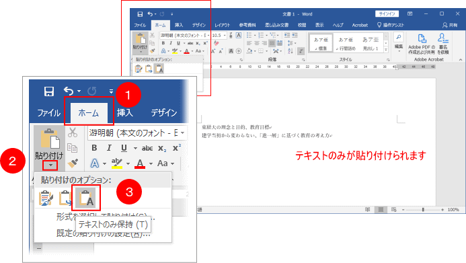466x263 pixels.
Task: Toggle Justify alignment in the Word window ribbon
Action: (x=272, y=44)
